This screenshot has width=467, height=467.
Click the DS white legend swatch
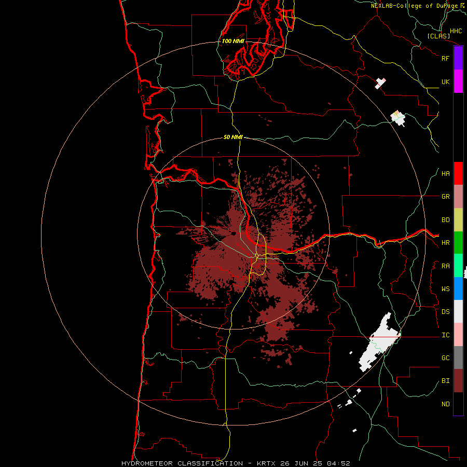(458, 311)
